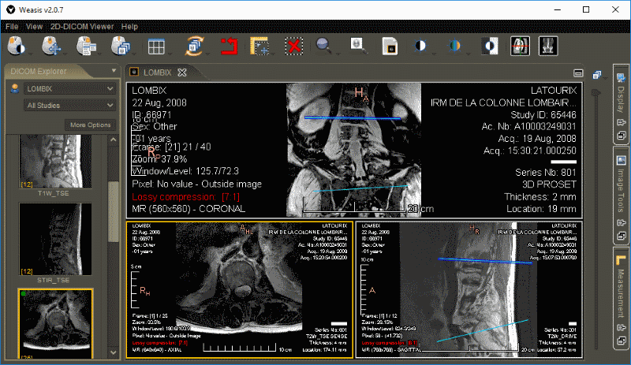Click the detach icon in Image Tools panel
The height and width of the screenshot is (365, 631).
click(x=621, y=222)
